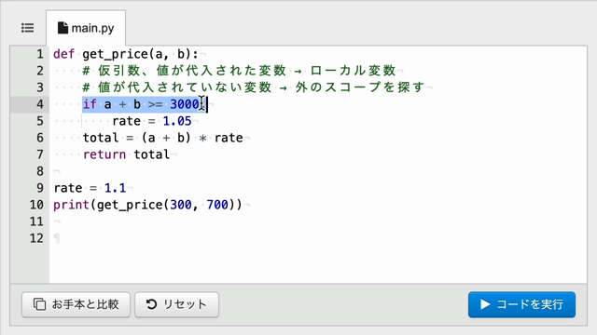Click line number 12 in the gutter

point(36,238)
